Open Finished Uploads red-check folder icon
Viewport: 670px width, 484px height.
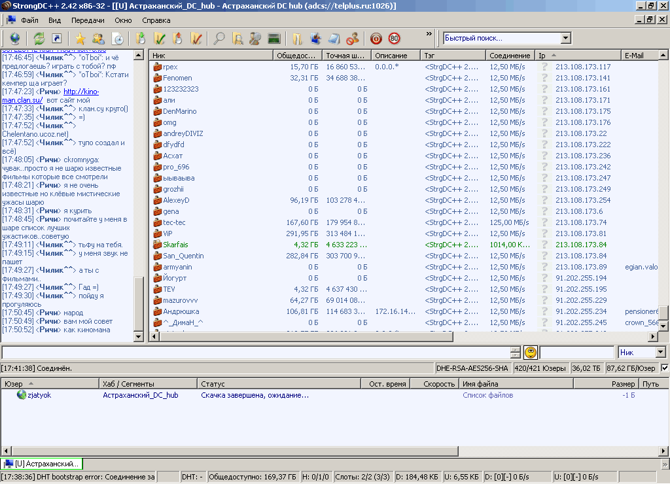(x=196, y=39)
